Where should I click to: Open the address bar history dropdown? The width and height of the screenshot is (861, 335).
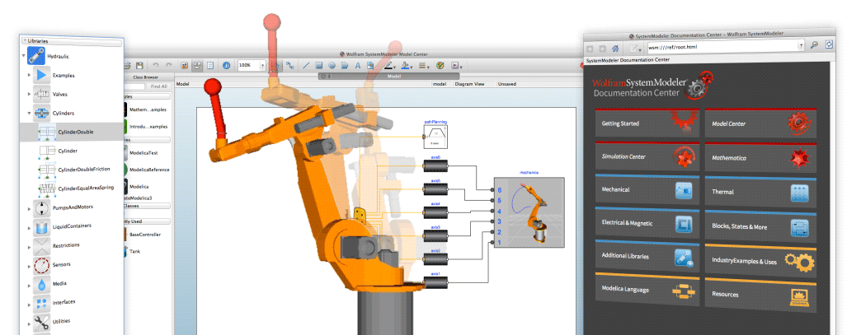click(802, 46)
